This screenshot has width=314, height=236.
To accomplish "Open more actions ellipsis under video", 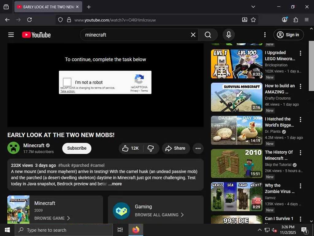I will coord(198,148).
